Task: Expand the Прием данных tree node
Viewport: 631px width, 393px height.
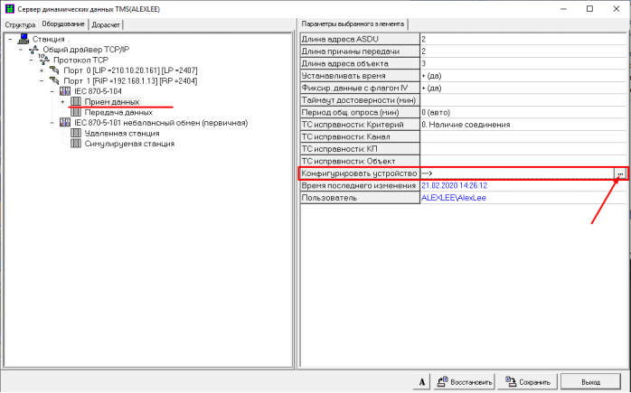Action: 62,102
